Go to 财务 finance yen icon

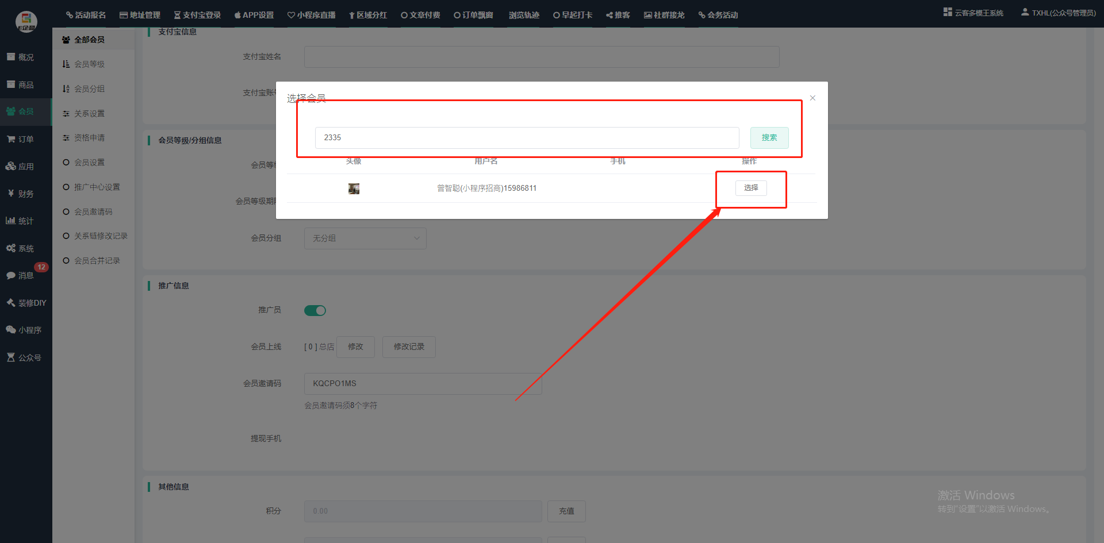click(x=11, y=194)
